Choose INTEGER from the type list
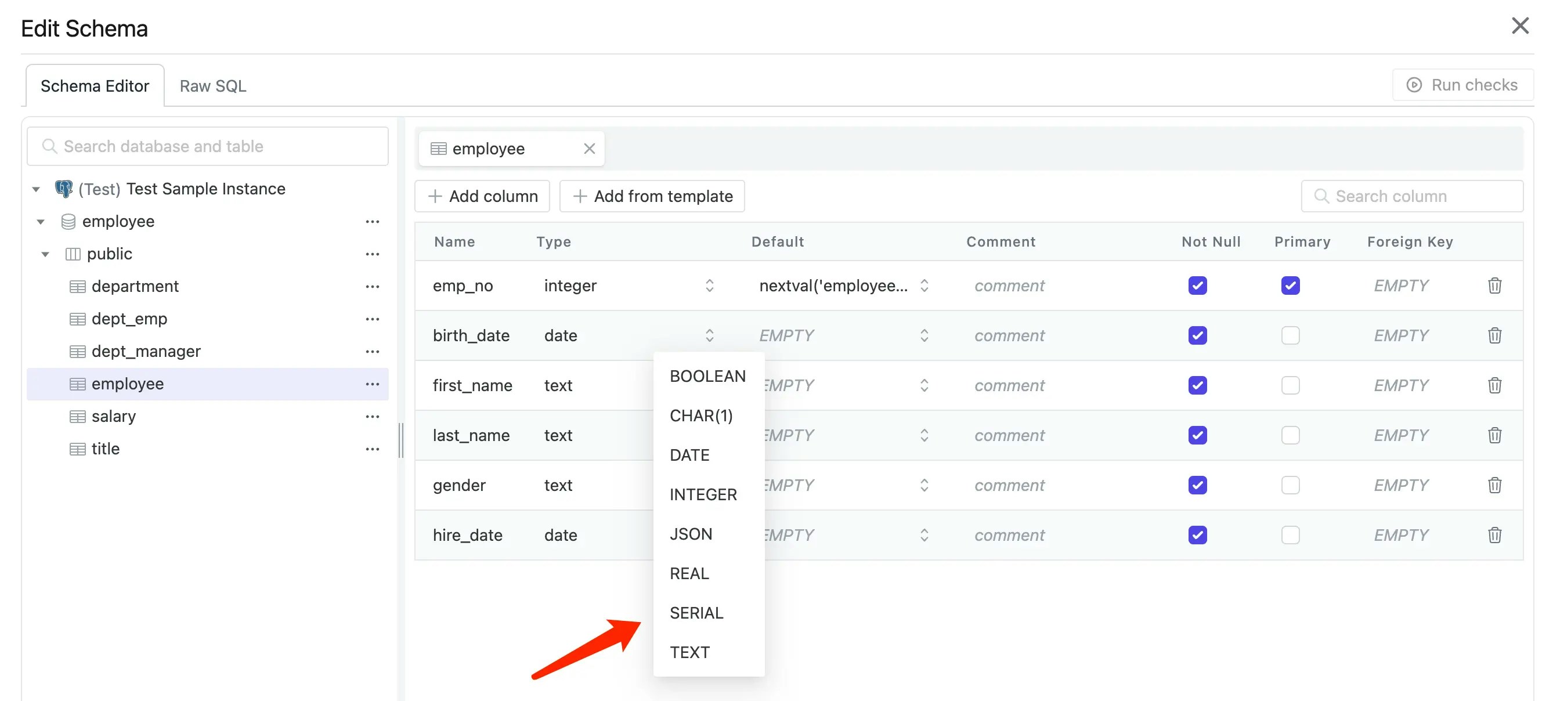The height and width of the screenshot is (701, 1553). [708, 495]
